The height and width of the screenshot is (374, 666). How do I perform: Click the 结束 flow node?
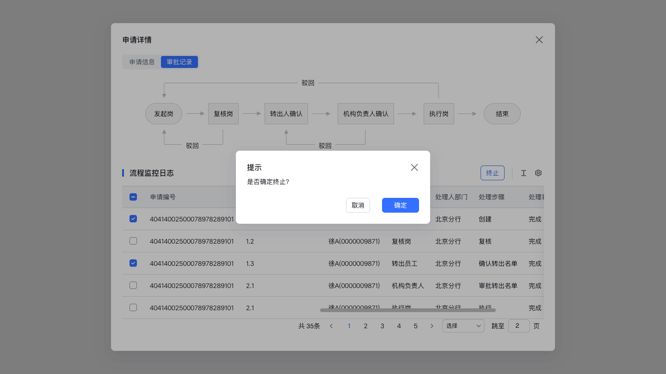[502, 114]
